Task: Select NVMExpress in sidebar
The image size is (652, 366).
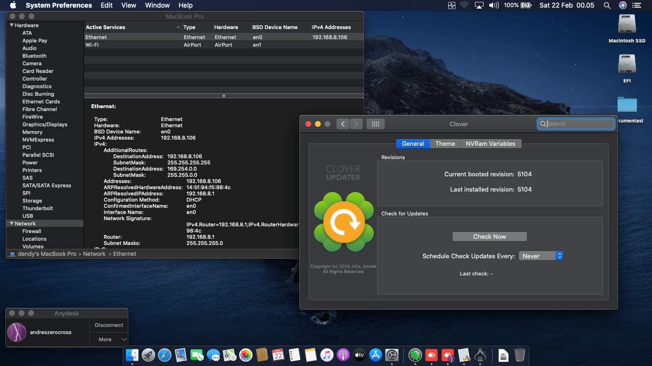Action: 38,140
